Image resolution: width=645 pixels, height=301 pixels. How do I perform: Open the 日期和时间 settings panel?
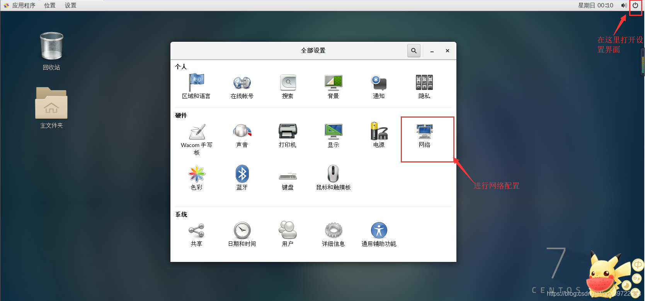[x=242, y=234]
